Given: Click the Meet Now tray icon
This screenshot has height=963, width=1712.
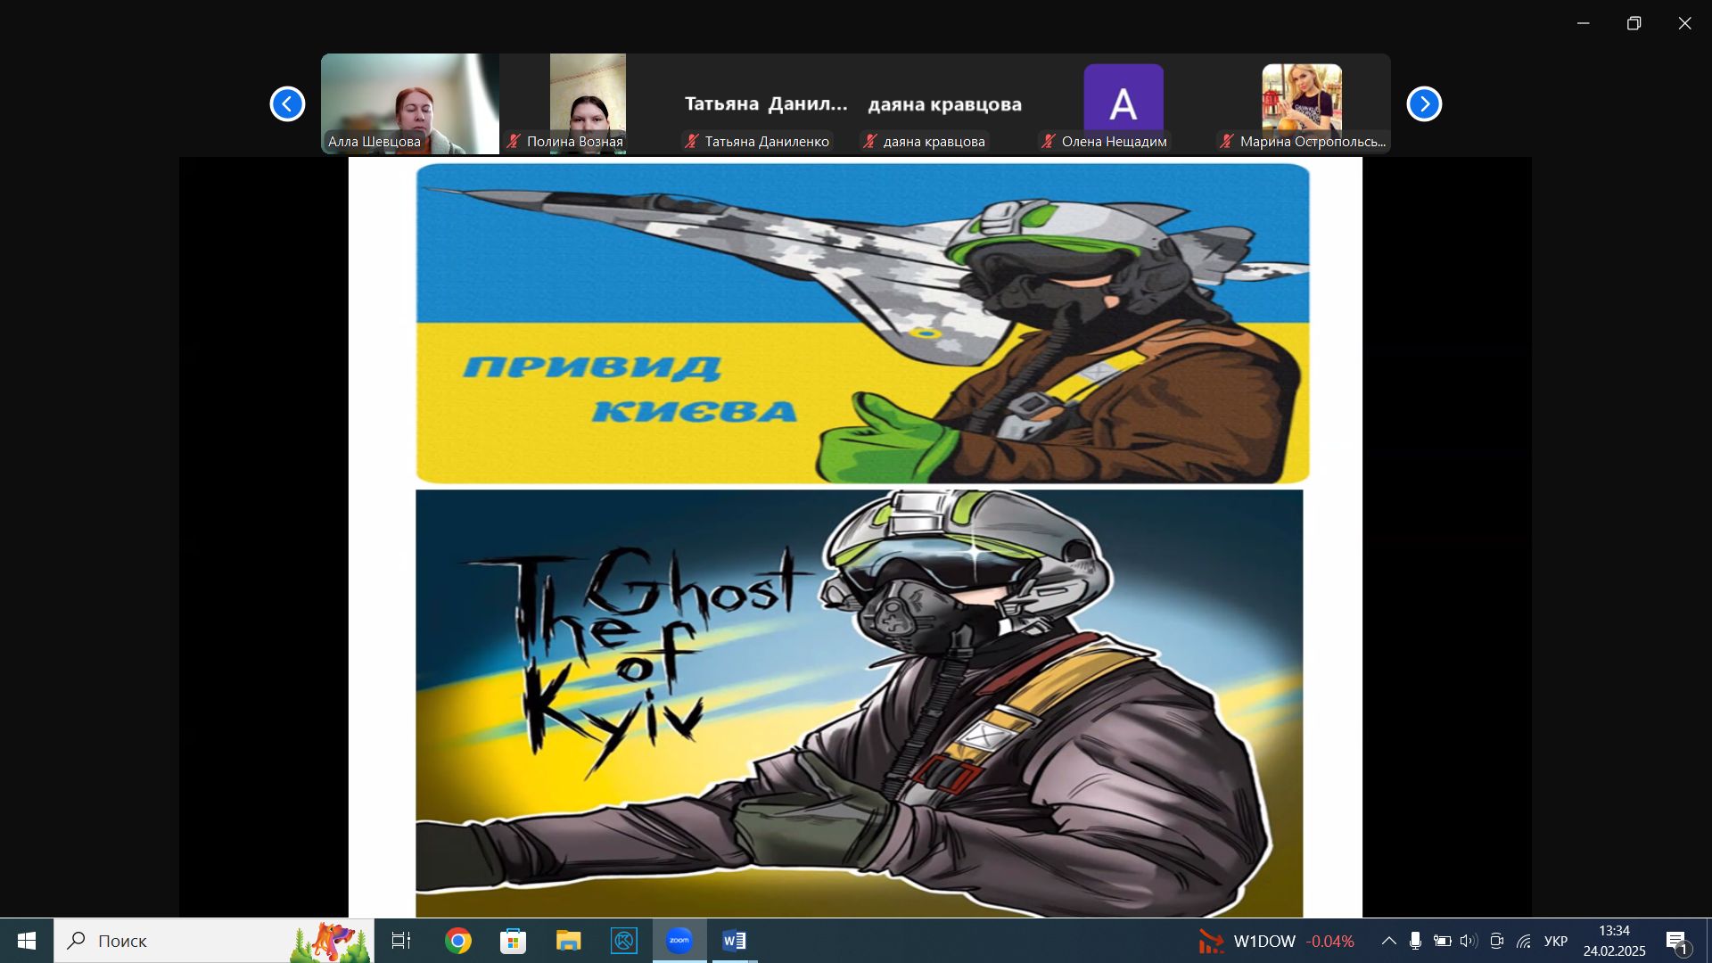Looking at the screenshot, I should [x=1497, y=941].
